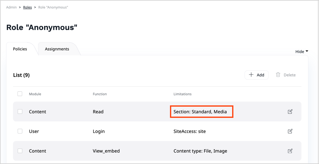The height and width of the screenshot is (164, 319).
Task: Go to Roles in the breadcrumb
Action: [x=27, y=7]
